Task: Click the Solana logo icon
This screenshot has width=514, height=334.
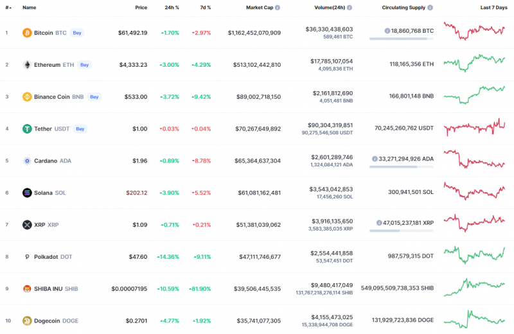Action: click(27, 193)
